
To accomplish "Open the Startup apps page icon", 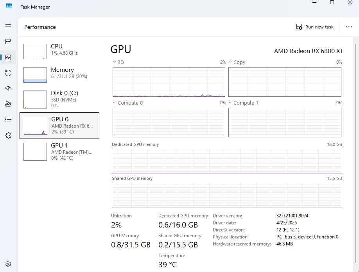I will point(8,88).
